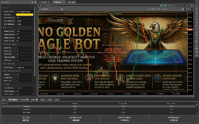Click the Instance Label input field
199x124 pixels.
(25, 12)
